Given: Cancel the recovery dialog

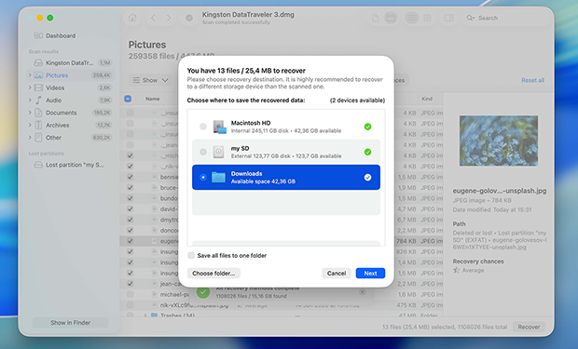Looking at the screenshot, I should pyautogui.click(x=337, y=274).
